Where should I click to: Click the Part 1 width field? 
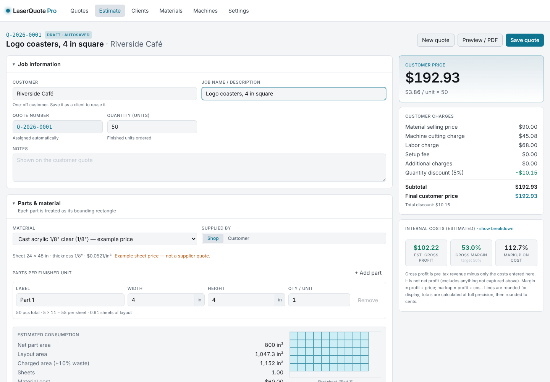click(x=161, y=300)
